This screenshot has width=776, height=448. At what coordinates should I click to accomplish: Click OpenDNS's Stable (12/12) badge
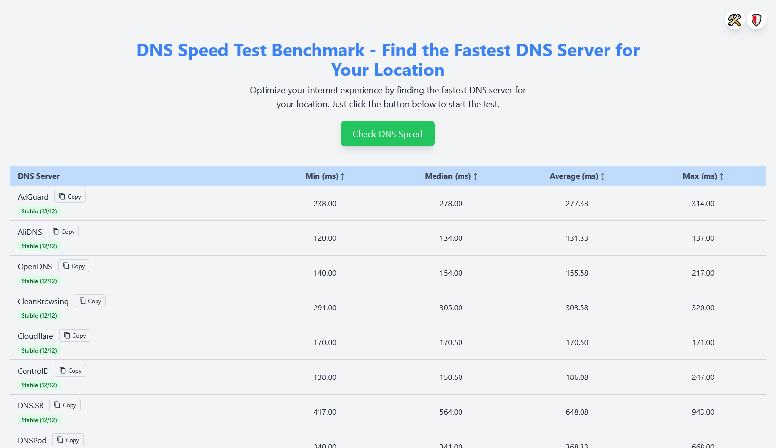[x=39, y=281]
